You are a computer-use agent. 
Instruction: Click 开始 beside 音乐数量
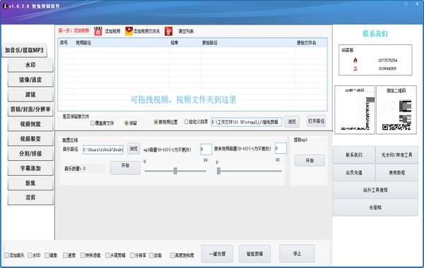click(x=125, y=168)
